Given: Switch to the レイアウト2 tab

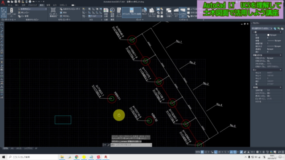Looking at the screenshot, I should pos(28,148).
